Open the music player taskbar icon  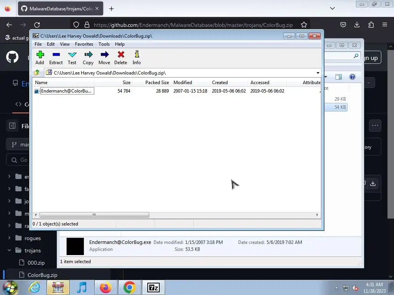tap(82, 287)
